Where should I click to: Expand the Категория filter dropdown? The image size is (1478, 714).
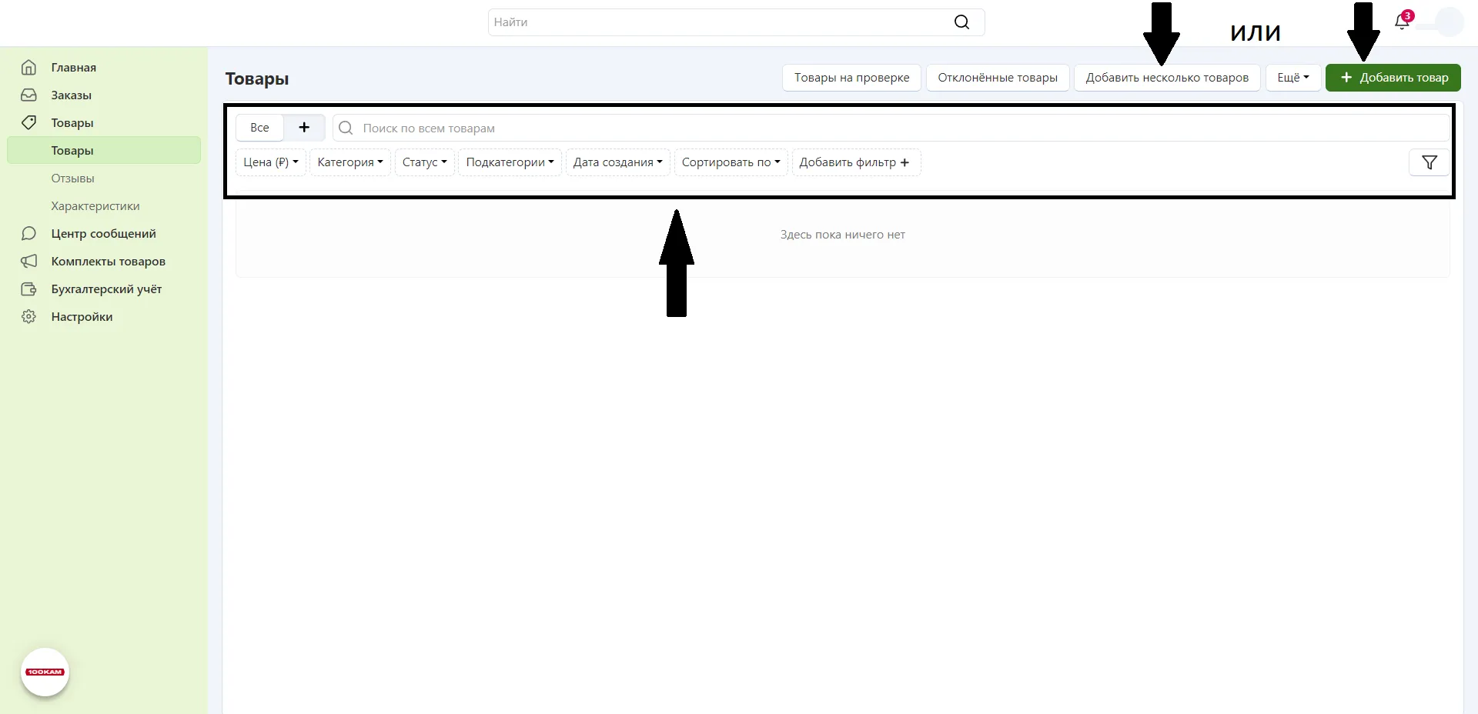(x=349, y=162)
